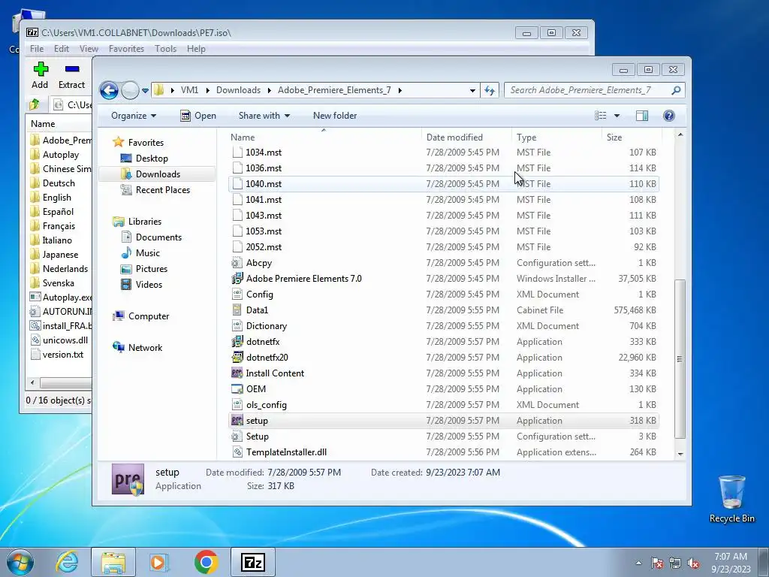Click the Action Center flag tray icon
Image resolution: width=769 pixels, height=577 pixels.
coord(657,563)
